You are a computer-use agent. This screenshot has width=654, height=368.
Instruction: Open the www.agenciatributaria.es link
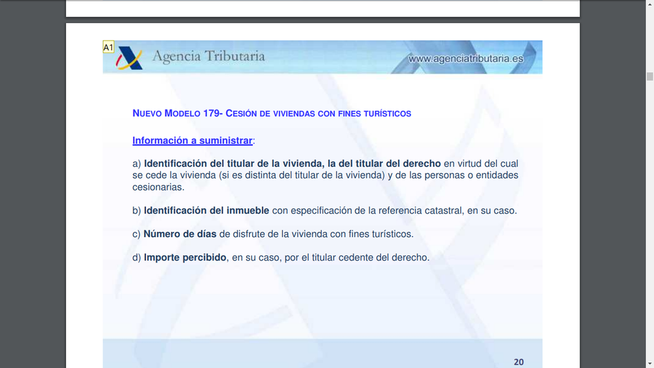tap(465, 59)
